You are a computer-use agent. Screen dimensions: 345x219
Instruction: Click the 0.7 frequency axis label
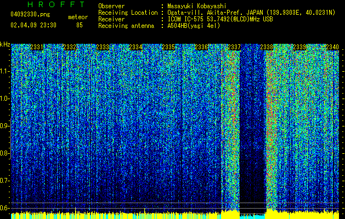(5, 181)
